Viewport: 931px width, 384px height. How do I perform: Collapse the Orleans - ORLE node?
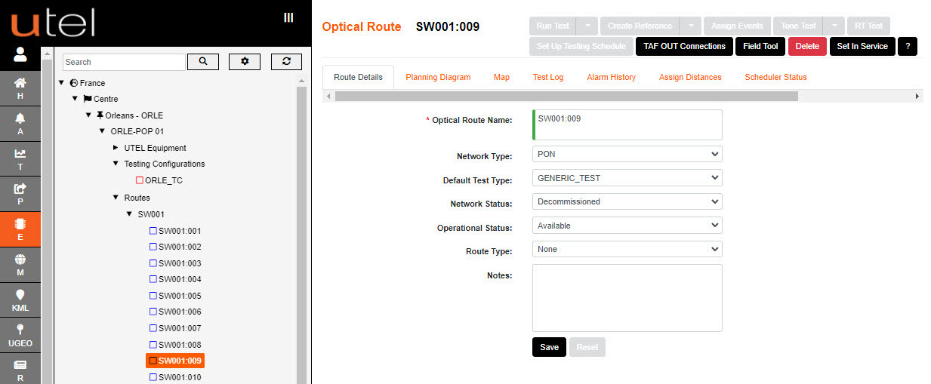pyautogui.click(x=88, y=115)
